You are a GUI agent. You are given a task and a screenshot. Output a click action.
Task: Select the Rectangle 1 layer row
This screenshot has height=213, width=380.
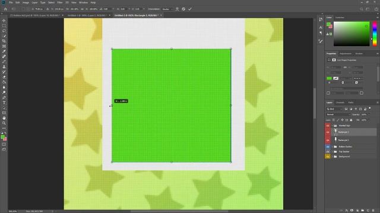tap(354, 140)
